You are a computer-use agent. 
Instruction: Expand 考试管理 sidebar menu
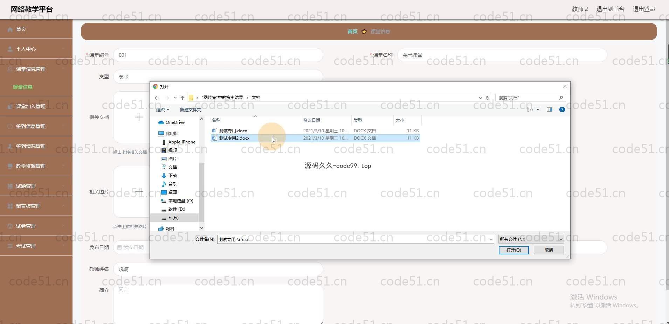tap(36, 246)
